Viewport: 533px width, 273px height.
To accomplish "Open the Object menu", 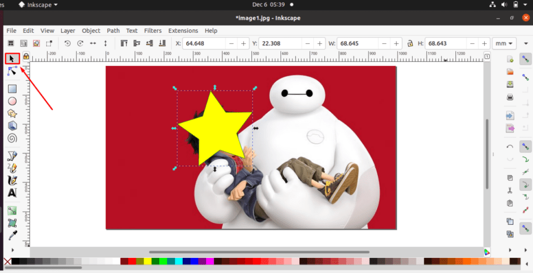I will pyautogui.click(x=91, y=31).
